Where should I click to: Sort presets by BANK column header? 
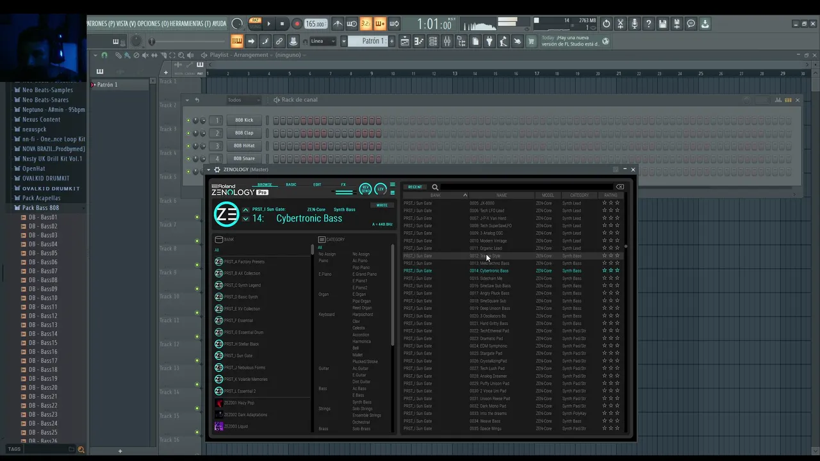[436, 195]
